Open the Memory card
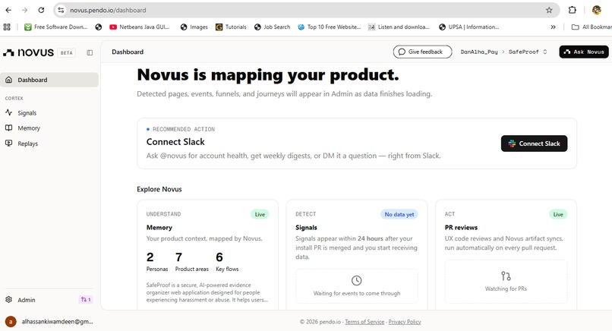Screen dimensions: 612x331 [207, 255]
